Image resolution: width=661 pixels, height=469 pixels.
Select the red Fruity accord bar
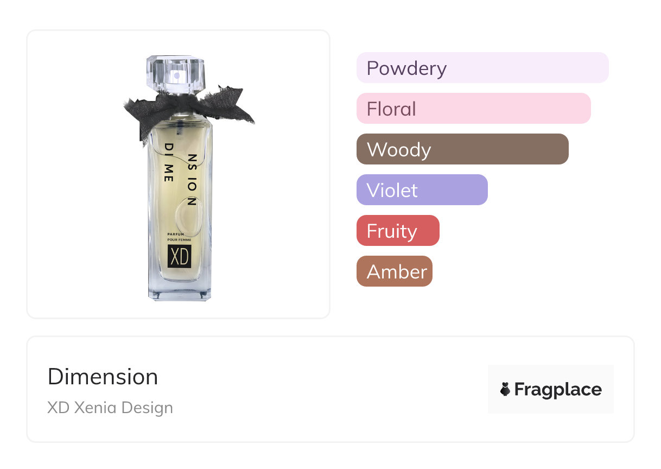point(397,231)
